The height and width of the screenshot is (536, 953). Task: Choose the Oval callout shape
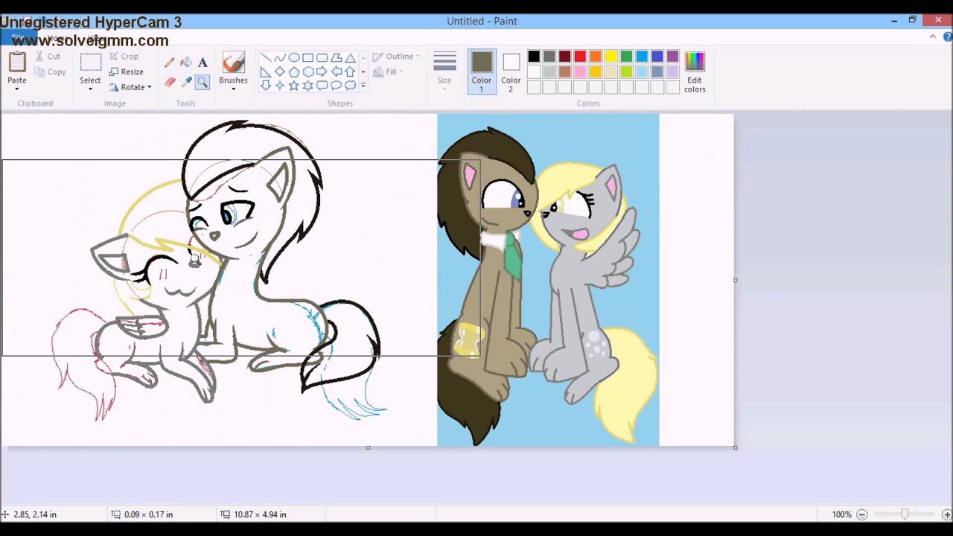pos(336,85)
